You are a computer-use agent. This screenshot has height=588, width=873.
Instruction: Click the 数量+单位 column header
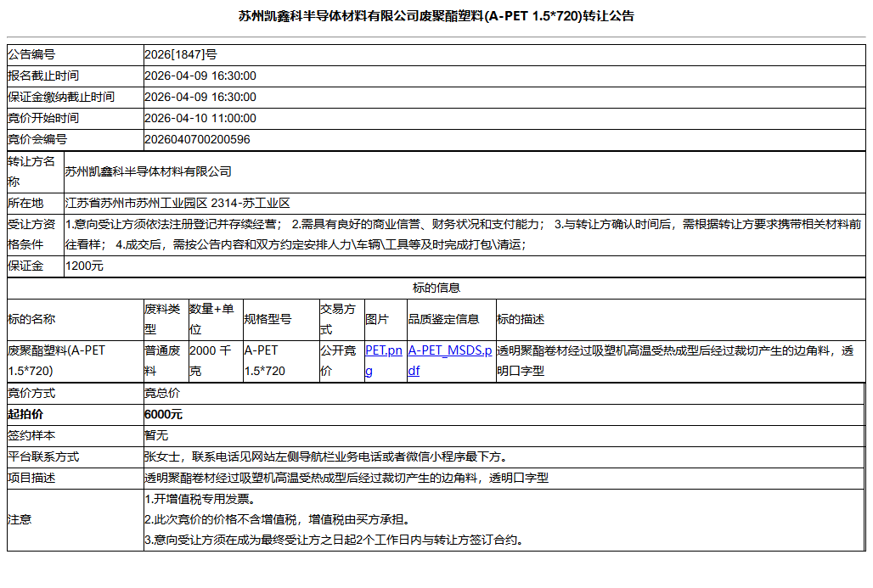(211, 319)
